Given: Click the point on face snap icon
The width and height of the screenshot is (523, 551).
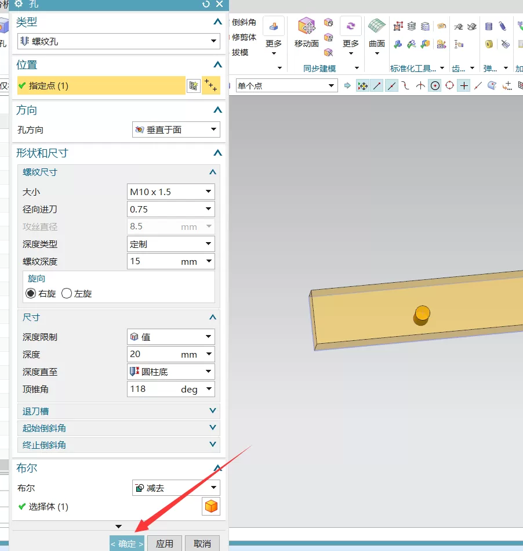Looking at the screenshot, I should (492, 85).
